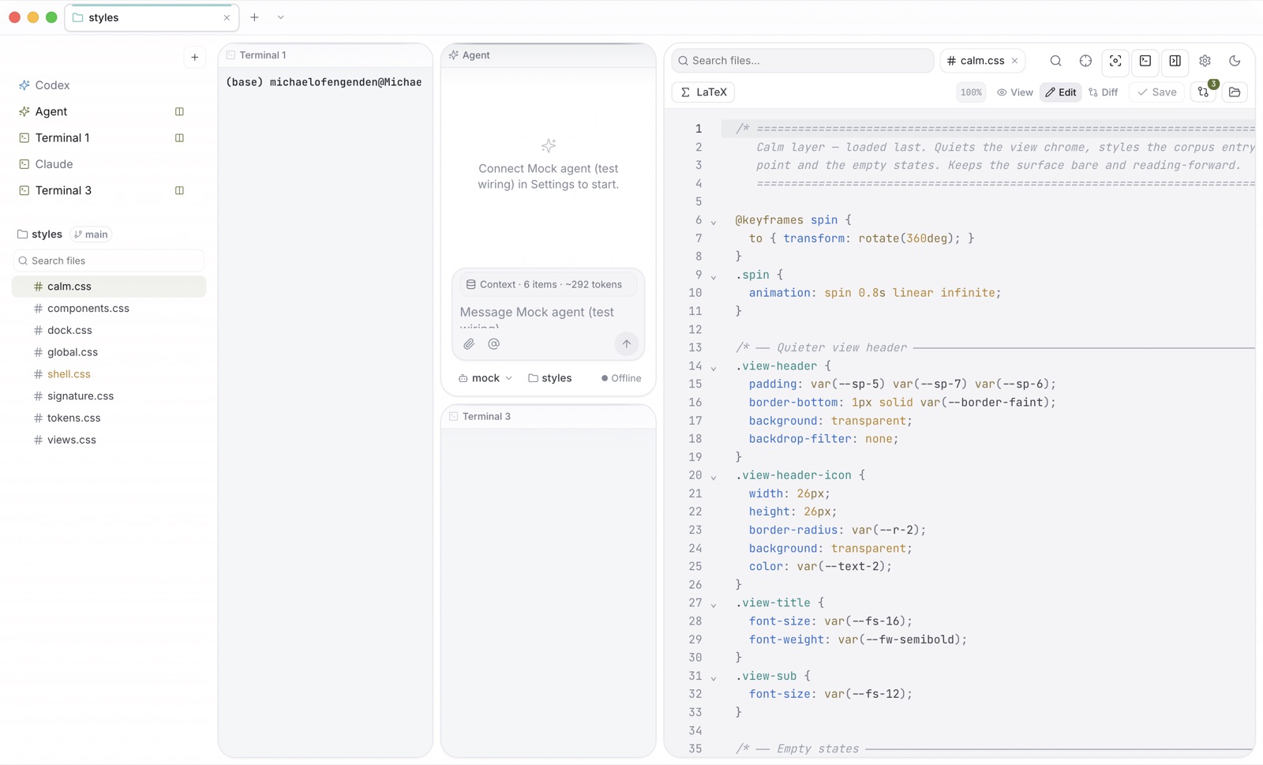
Task: Switch to Edit mode
Action: coord(1061,92)
